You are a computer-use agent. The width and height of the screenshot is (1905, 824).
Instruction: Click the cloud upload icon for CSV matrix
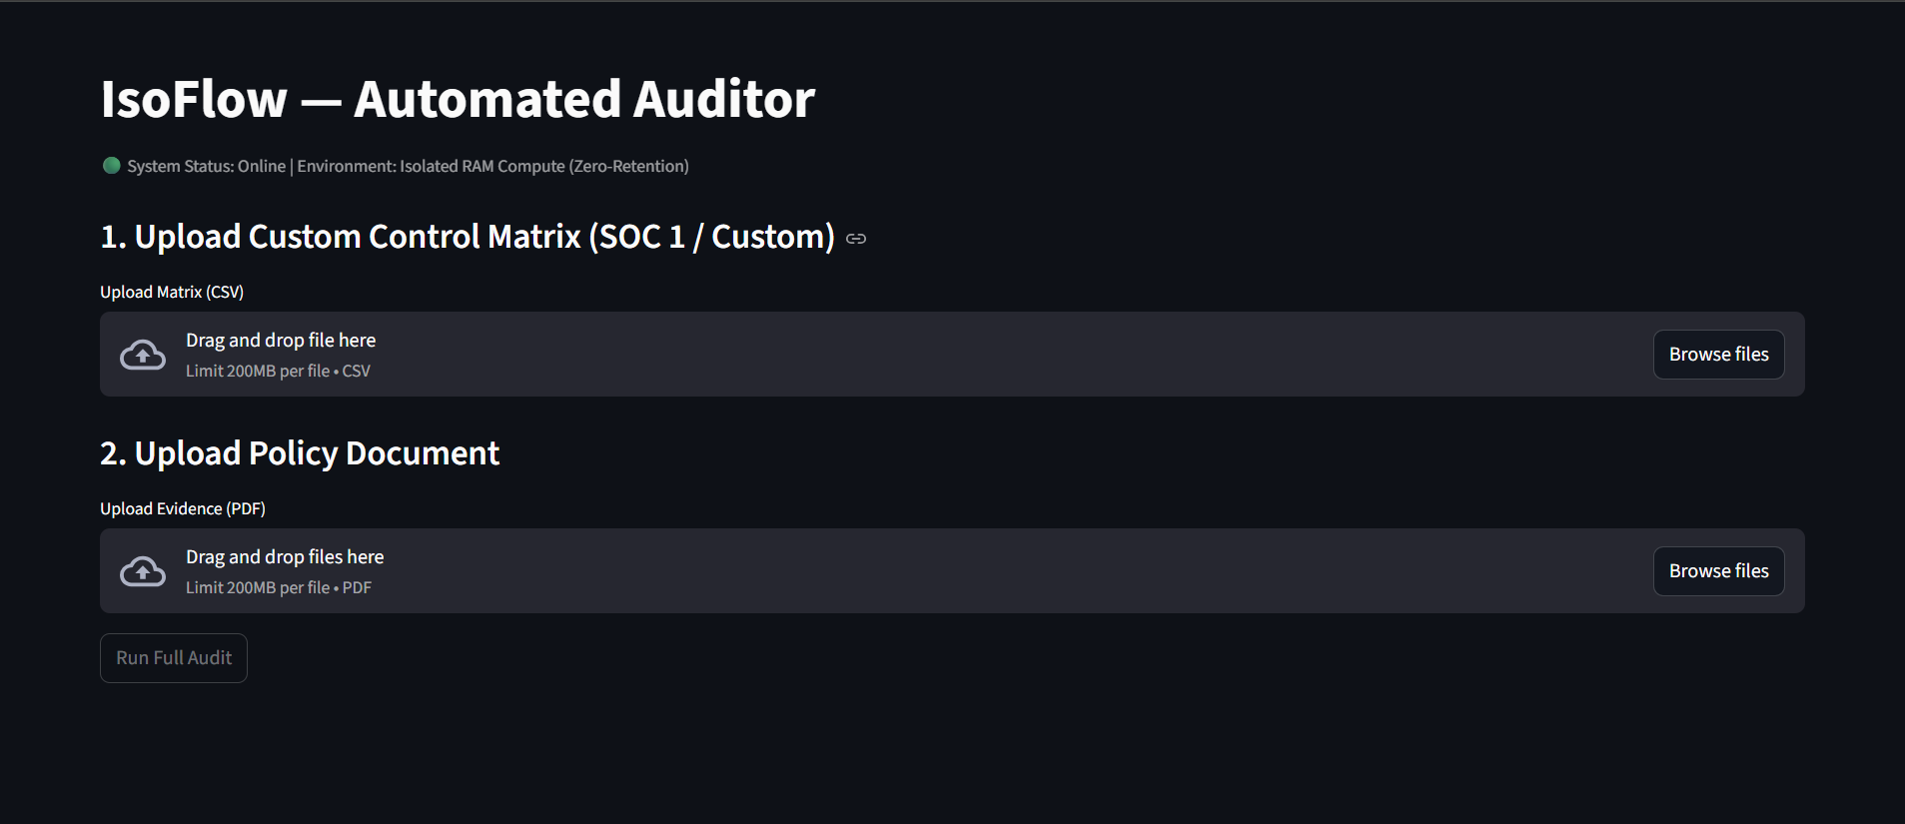tap(143, 355)
